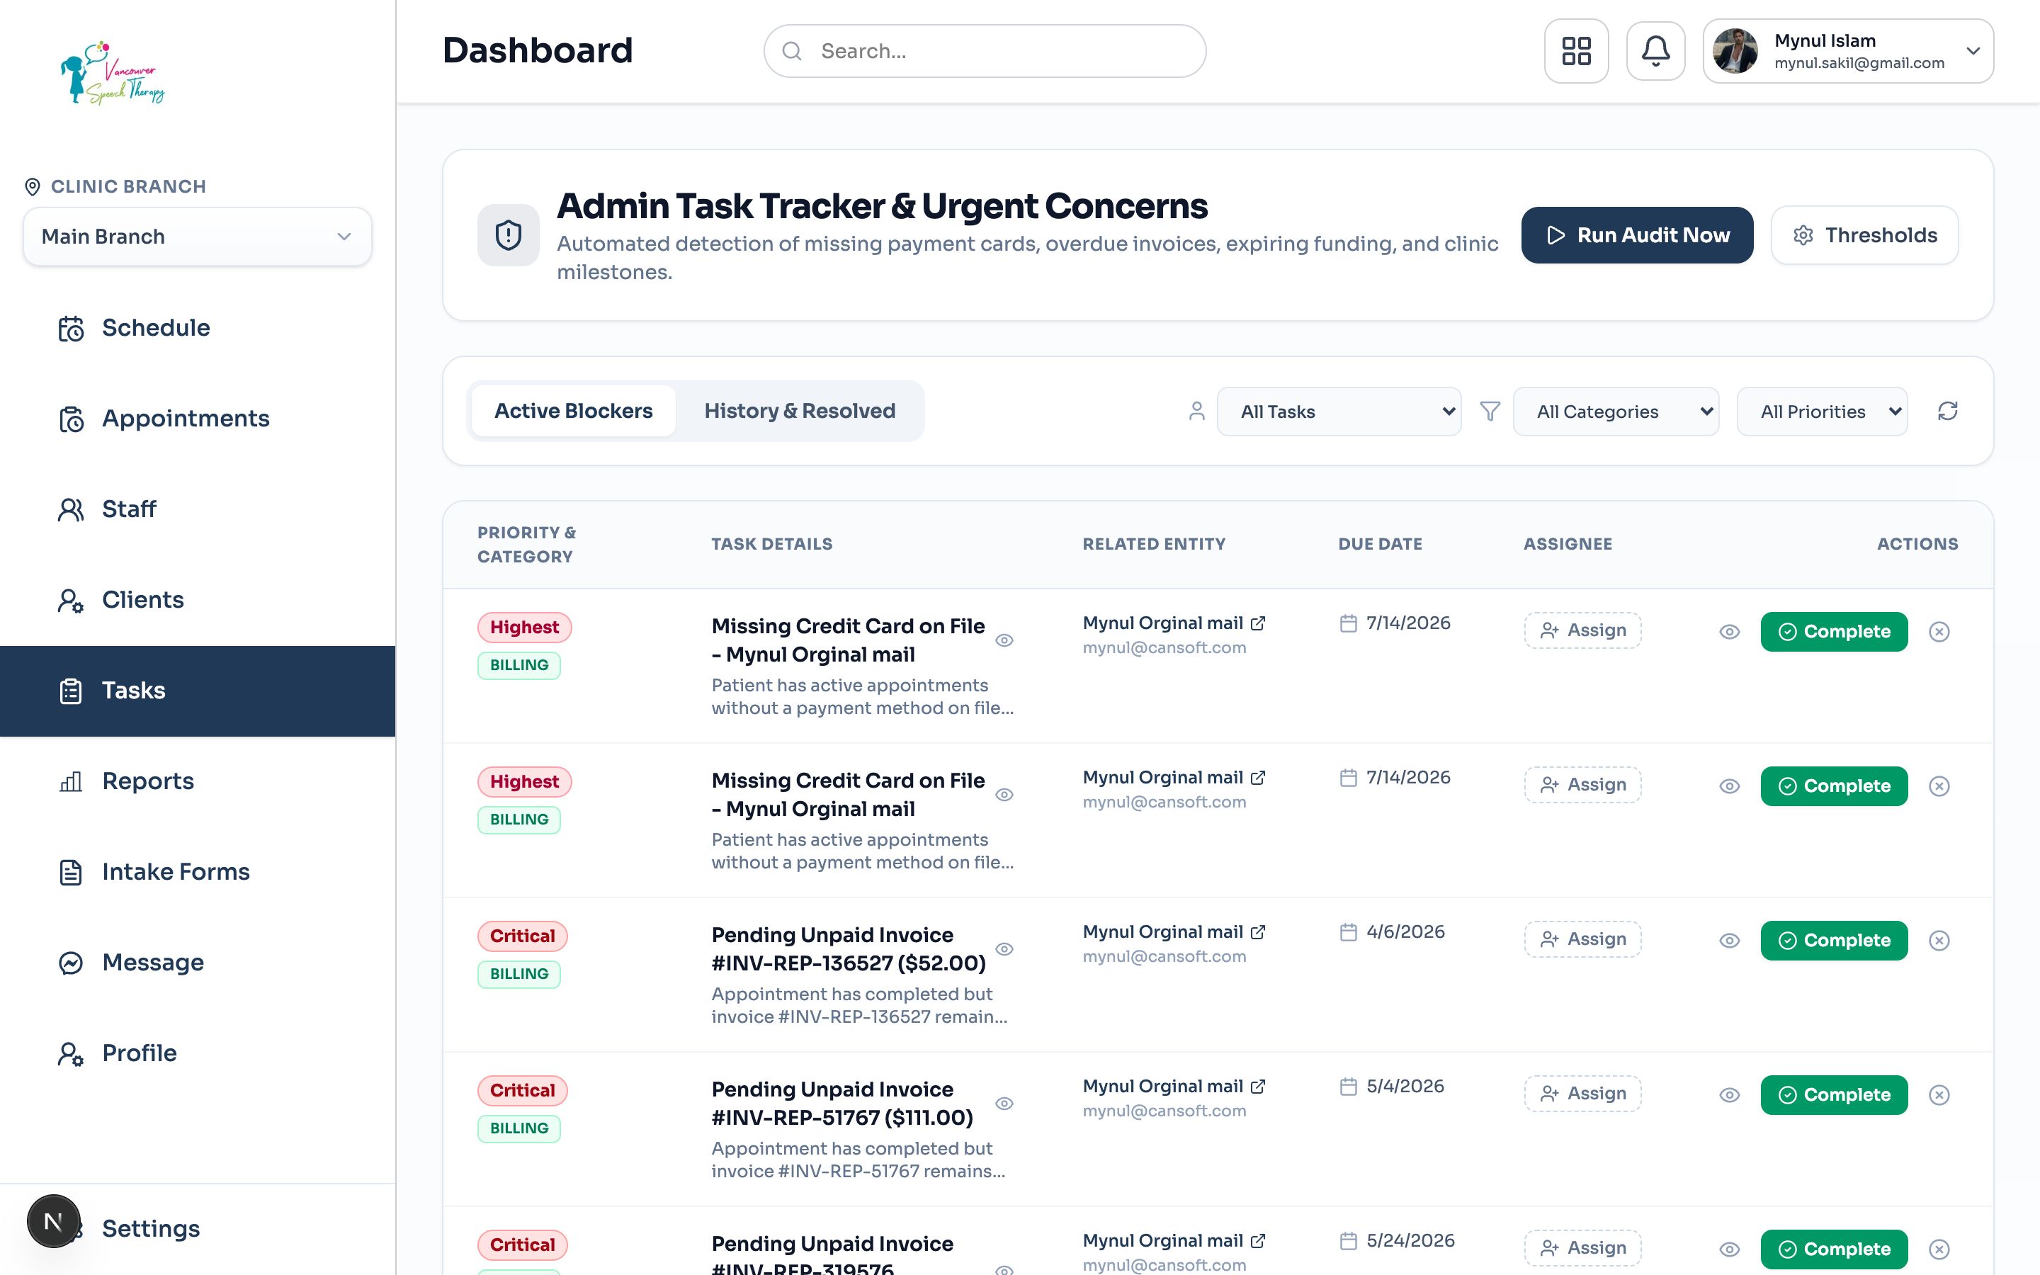Toggle eye icon next to INV-REP-51767 title
2040x1275 pixels.
(1004, 1103)
